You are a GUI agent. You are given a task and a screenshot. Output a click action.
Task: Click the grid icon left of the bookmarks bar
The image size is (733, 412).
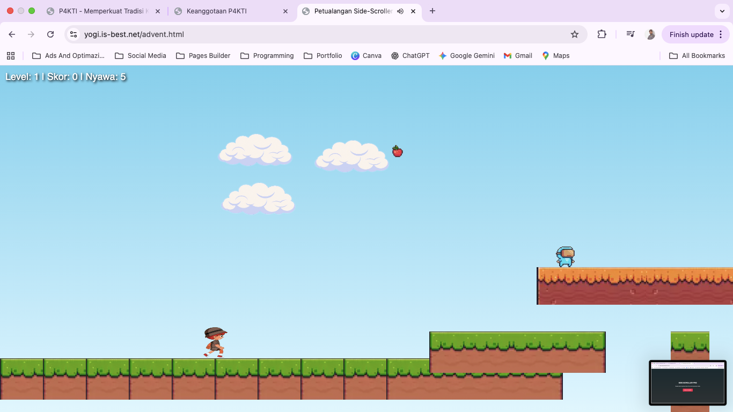pos(11,55)
